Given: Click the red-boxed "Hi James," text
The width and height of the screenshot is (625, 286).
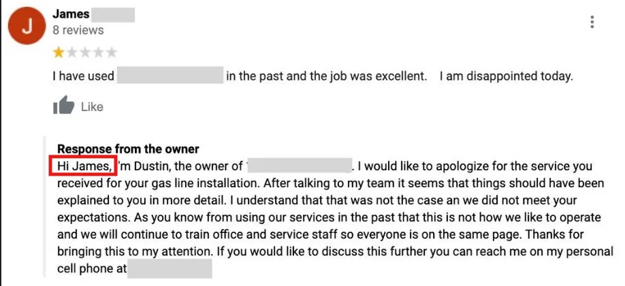Looking at the screenshot, I should pos(84,166).
